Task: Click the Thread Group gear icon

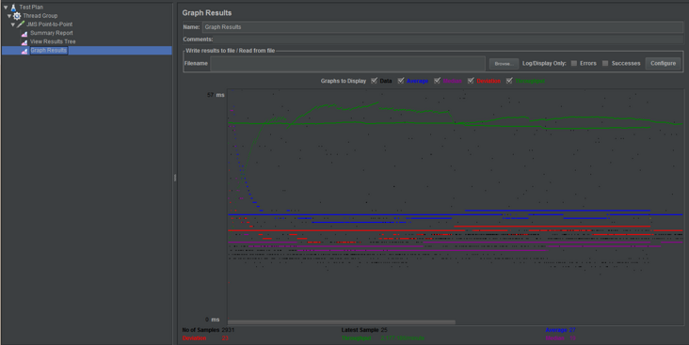Action: (17, 16)
